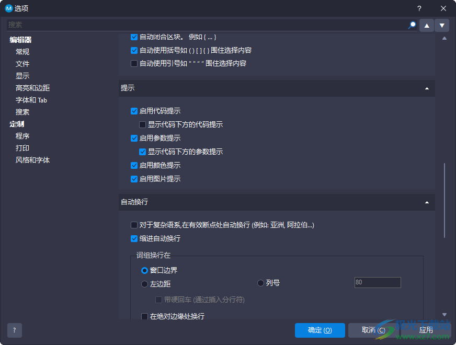This screenshot has width=456, height=345.
Task: Jump to next search result arrow
Action: pos(442,26)
